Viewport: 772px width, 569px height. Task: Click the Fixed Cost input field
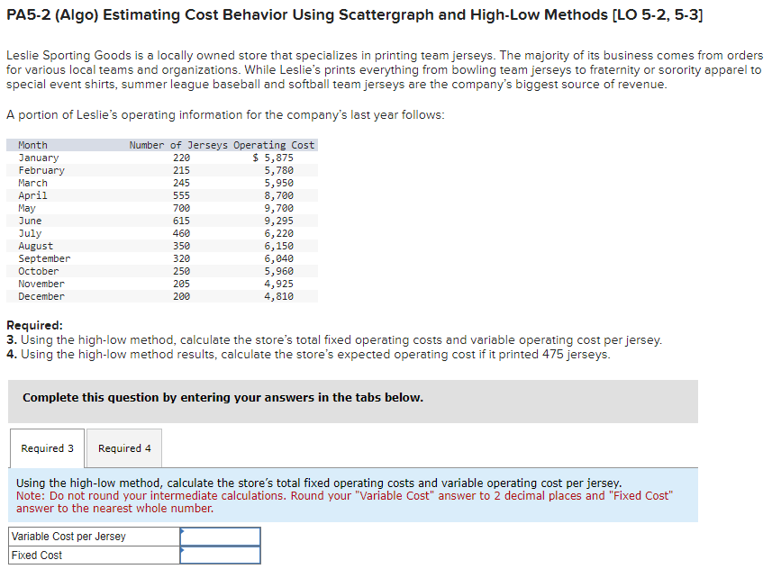(x=219, y=555)
